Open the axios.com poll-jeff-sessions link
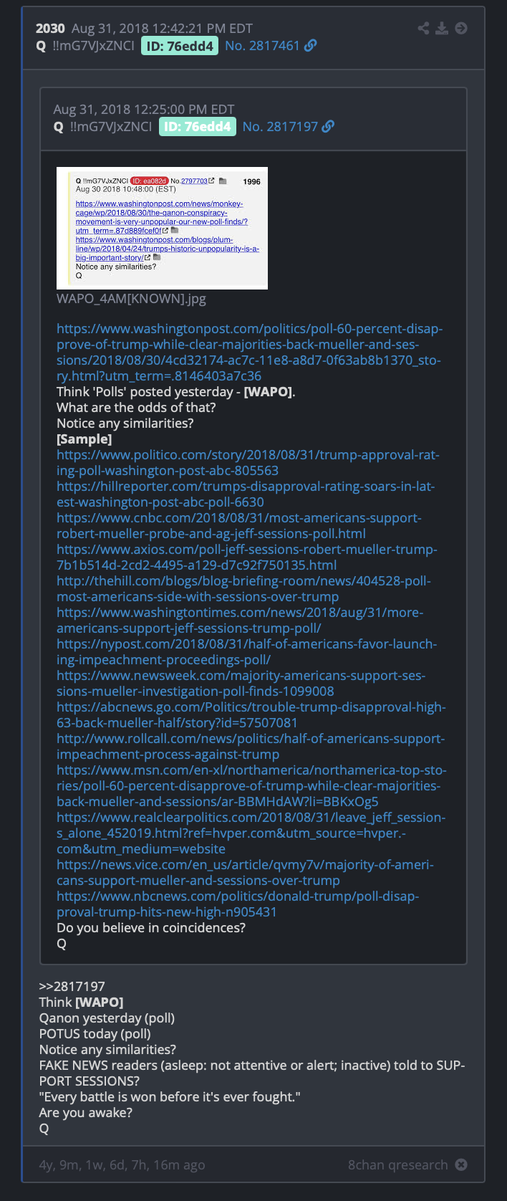The image size is (507, 1201). [x=247, y=557]
